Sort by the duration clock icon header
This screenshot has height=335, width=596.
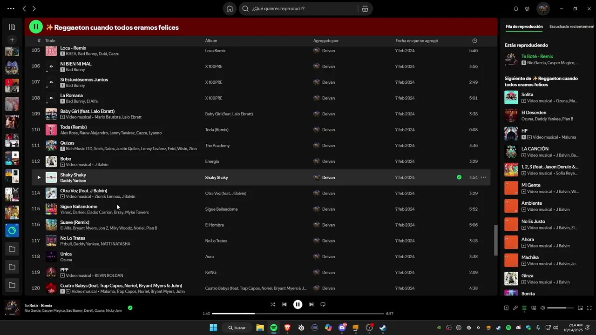(474, 41)
